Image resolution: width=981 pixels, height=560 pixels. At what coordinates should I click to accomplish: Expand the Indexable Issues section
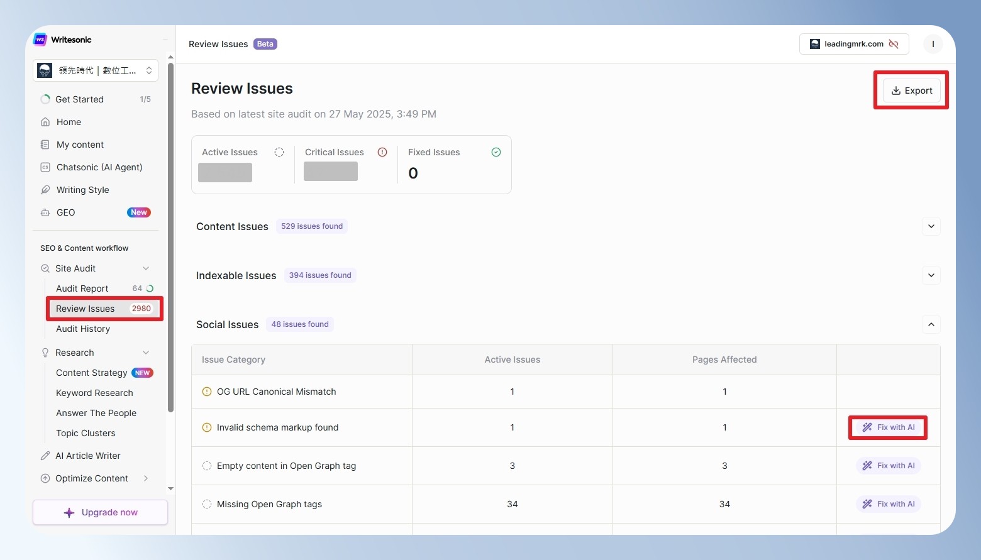coord(931,275)
